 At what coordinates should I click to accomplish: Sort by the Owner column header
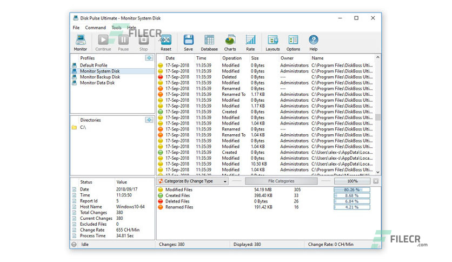click(x=294, y=58)
